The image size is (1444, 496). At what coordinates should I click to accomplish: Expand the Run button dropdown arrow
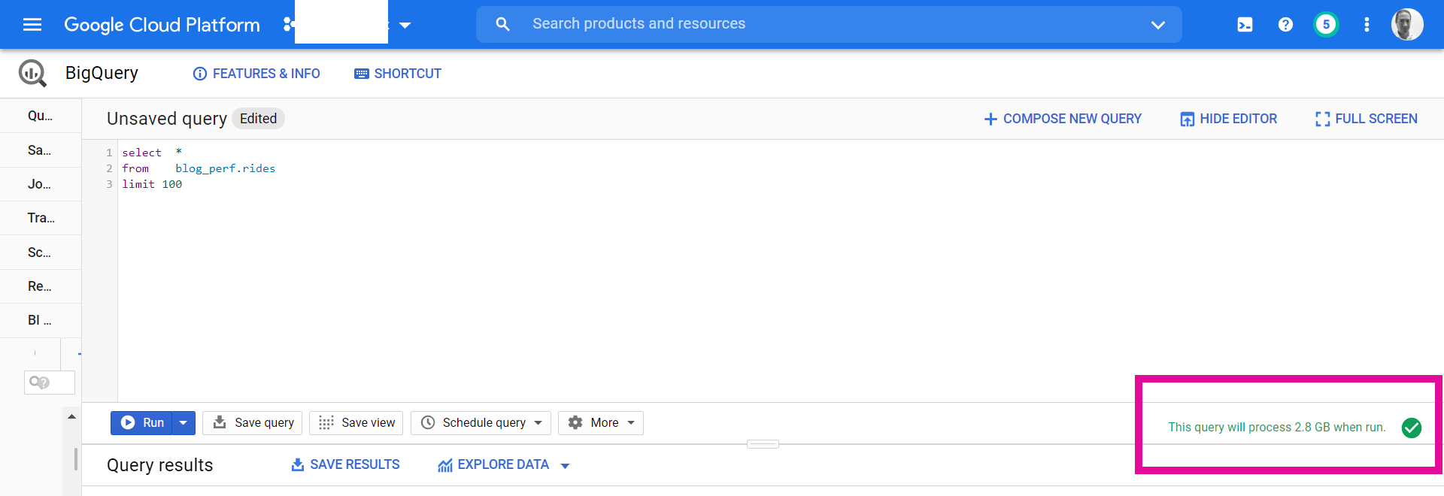pyautogui.click(x=184, y=423)
